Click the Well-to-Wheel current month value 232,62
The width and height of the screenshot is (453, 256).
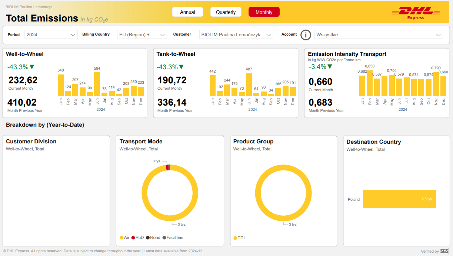pyautogui.click(x=23, y=80)
